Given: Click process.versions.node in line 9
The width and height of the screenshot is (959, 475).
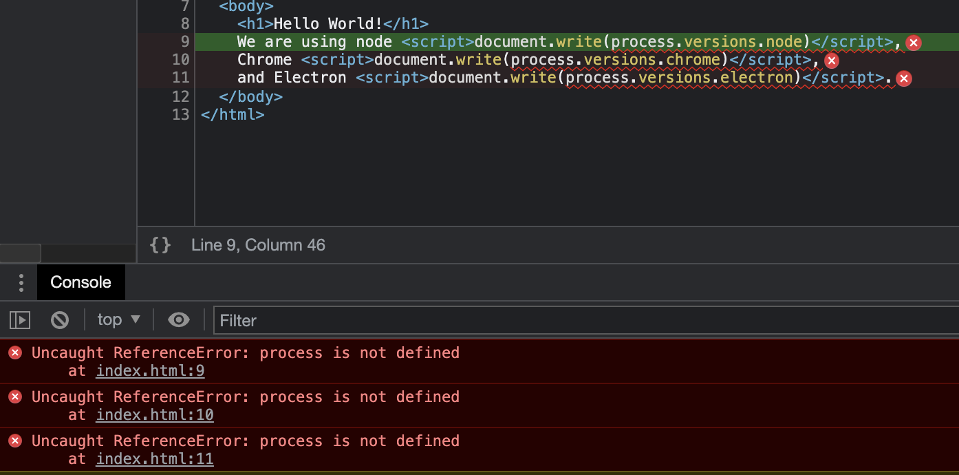Looking at the screenshot, I should tap(707, 42).
